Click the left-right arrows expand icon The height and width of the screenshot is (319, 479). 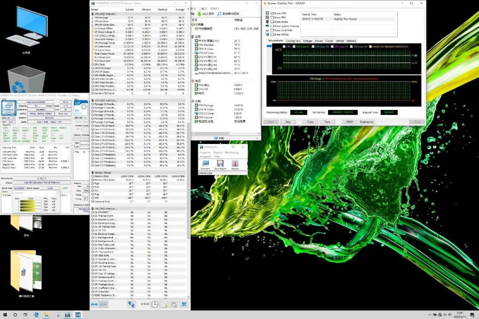coord(94,304)
